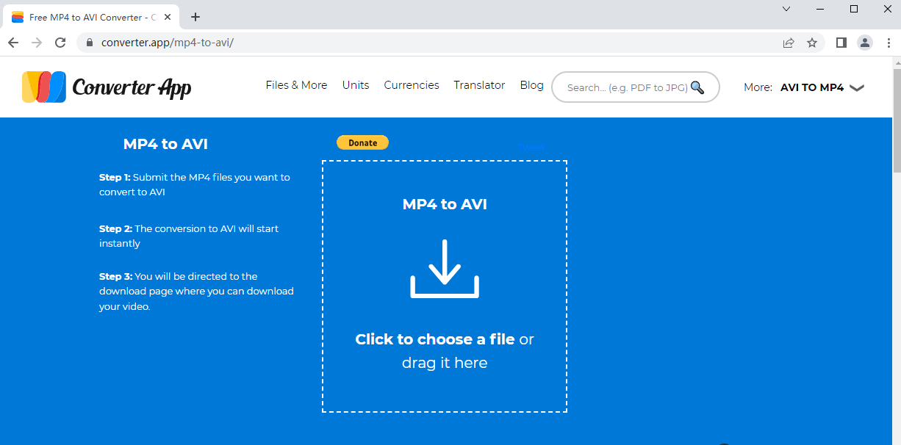This screenshot has height=445, width=901.
Task: Open the Files & More dropdown
Action: coord(296,85)
